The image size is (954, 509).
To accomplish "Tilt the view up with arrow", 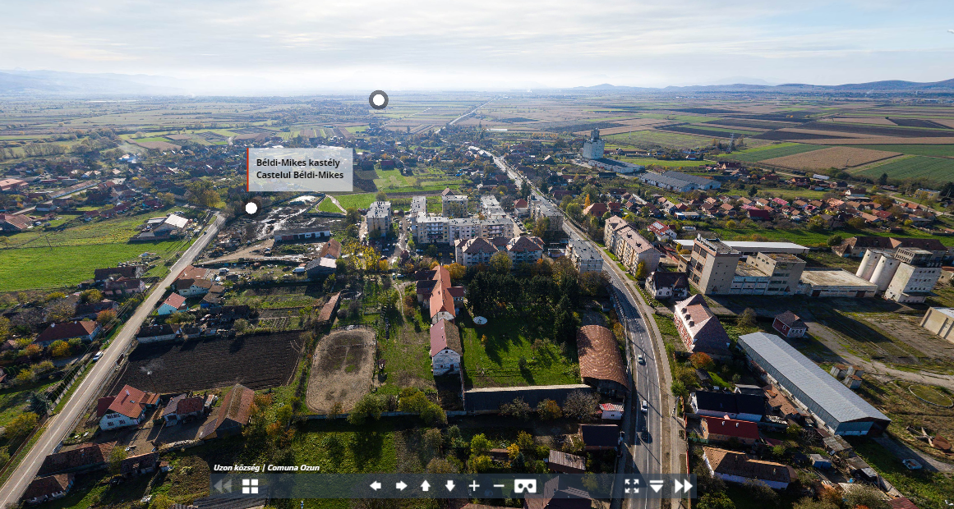I will tap(426, 486).
